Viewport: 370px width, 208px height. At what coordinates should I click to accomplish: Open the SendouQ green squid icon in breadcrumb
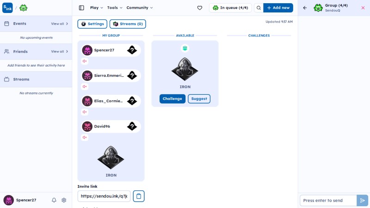pos(24,8)
